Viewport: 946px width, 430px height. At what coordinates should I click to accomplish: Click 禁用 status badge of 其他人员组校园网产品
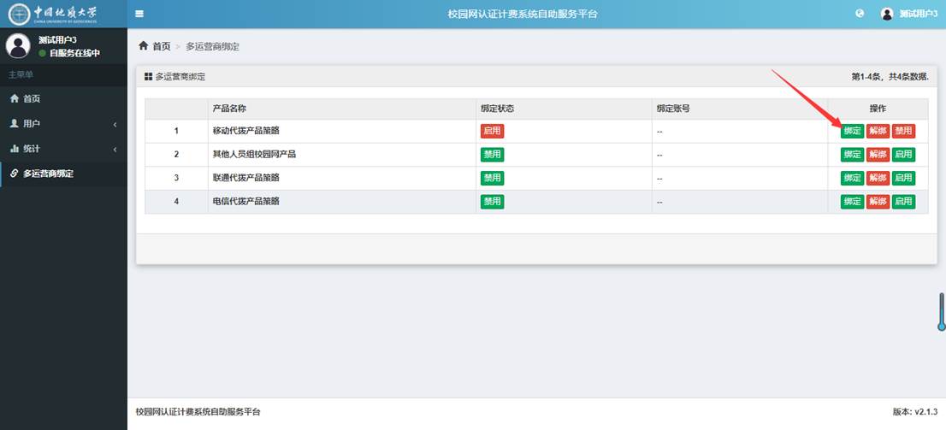coord(493,155)
